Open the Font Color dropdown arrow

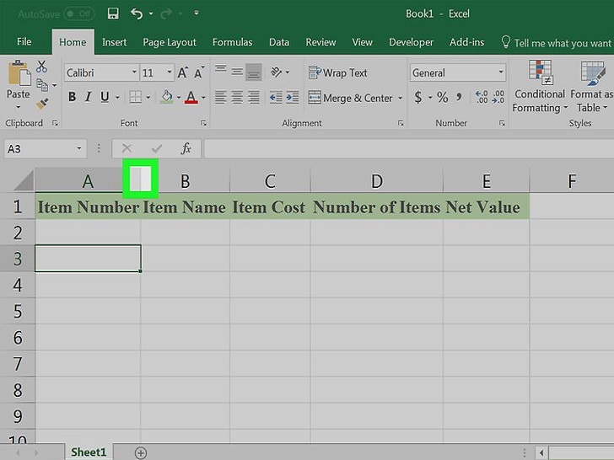click(203, 98)
